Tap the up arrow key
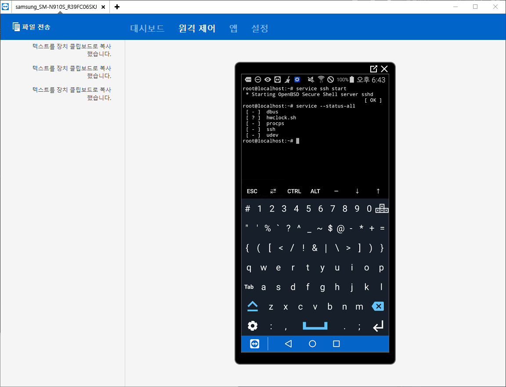This screenshot has height=387, width=506. pyautogui.click(x=378, y=191)
